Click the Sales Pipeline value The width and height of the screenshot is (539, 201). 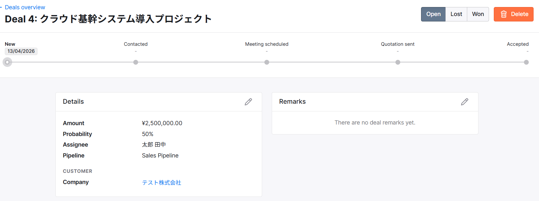click(x=160, y=156)
